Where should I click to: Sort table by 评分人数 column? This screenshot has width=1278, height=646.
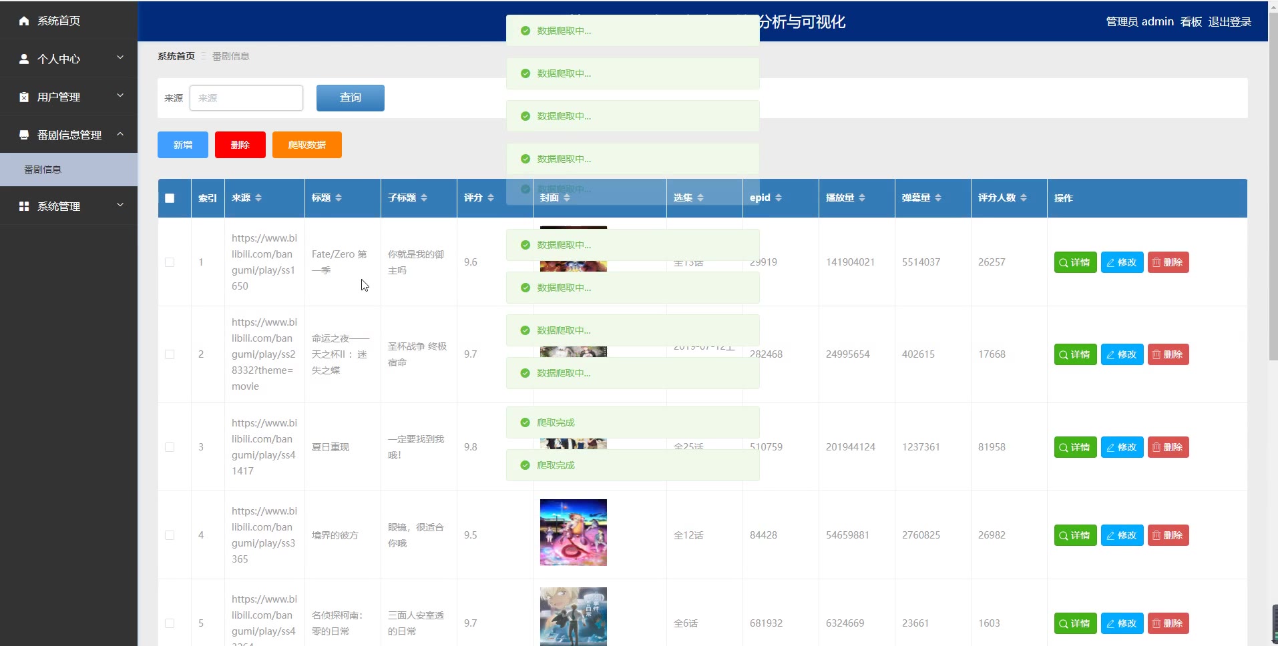(x=1024, y=198)
